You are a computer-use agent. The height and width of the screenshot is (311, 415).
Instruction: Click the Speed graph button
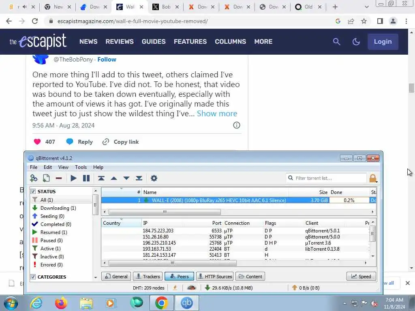[361, 276]
